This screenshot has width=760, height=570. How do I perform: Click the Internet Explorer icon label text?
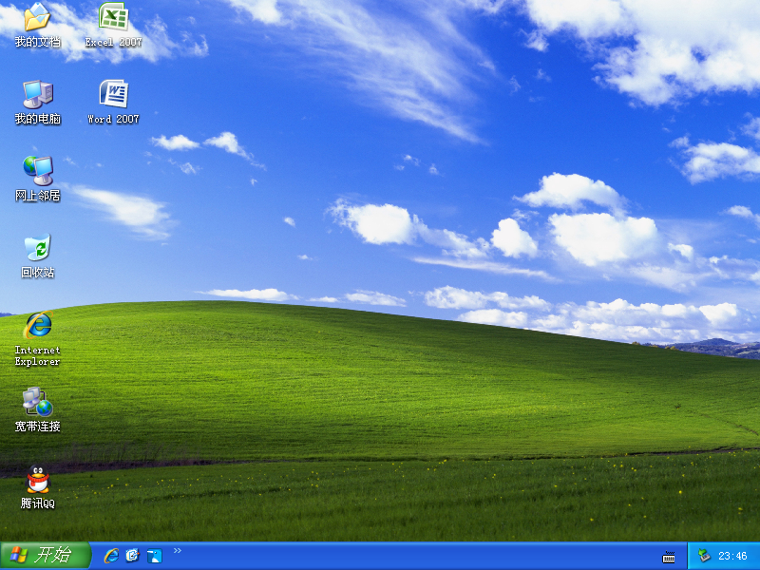point(37,356)
